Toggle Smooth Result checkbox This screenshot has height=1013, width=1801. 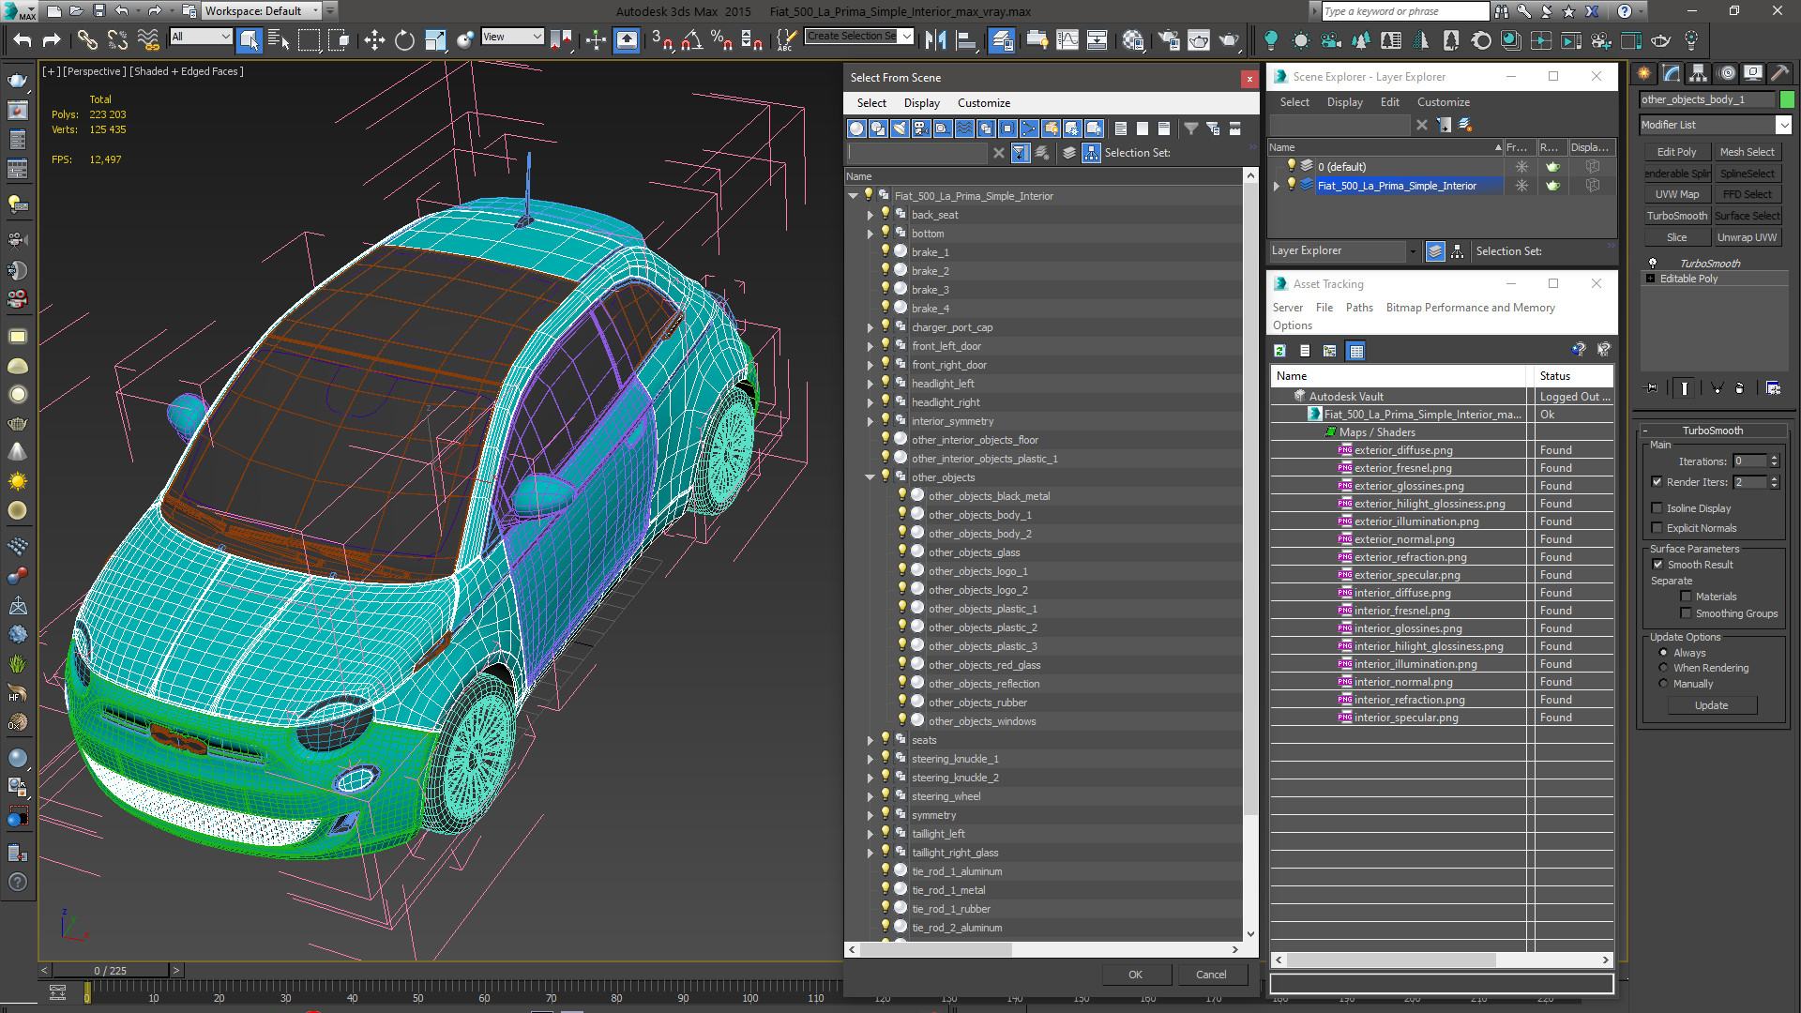pos(1657,565)
